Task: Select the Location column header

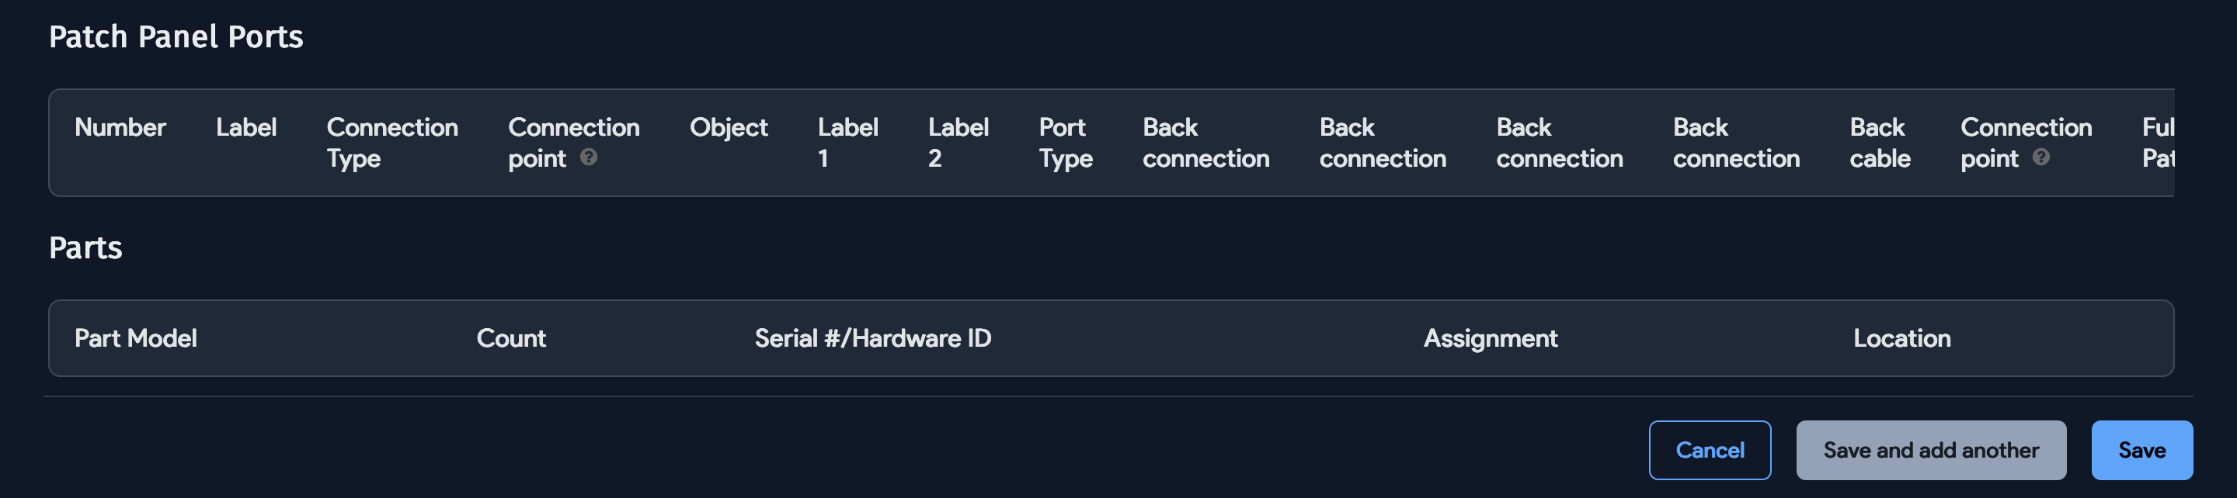Action: [1901, 338]
